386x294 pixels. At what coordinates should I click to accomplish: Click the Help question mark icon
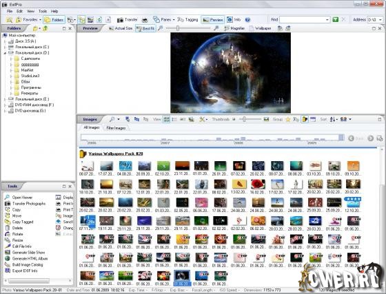pyautogui.click(x=247, y=20)
